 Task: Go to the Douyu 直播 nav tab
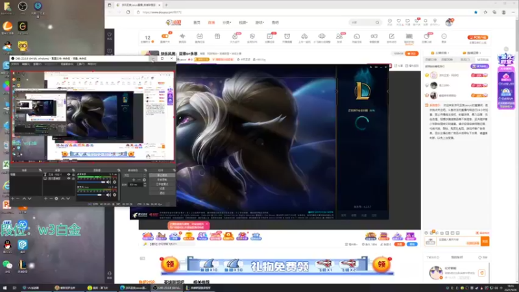tap(211, 23)
